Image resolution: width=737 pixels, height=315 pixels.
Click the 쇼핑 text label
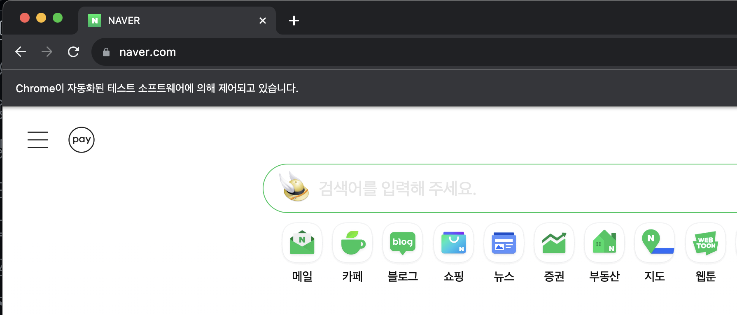(454, 276)
